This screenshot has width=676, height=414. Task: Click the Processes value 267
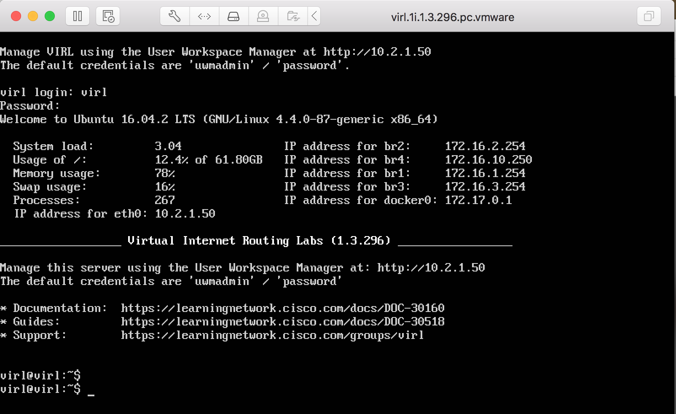(x=165, y=200)
